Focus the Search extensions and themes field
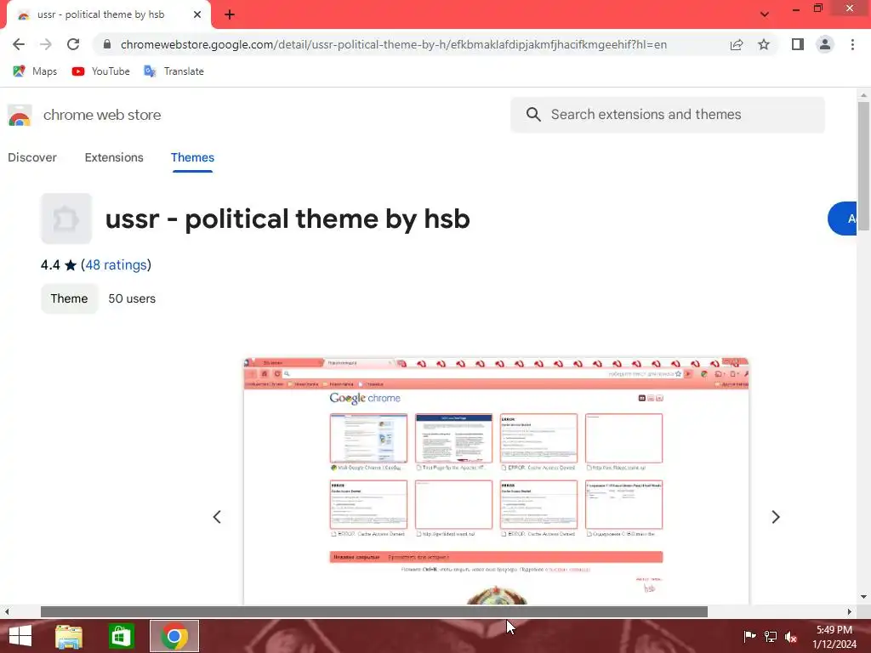This screenshot has height=653, width=871. point(668,115)
